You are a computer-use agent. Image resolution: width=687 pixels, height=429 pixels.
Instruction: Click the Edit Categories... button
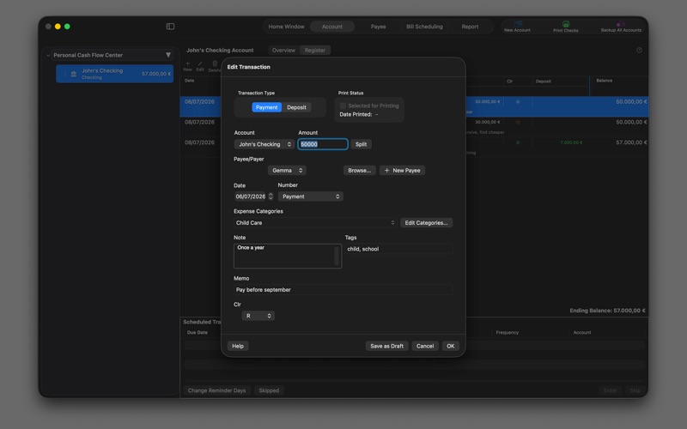[x=426, y=223]
